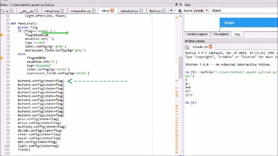This screenshot has height=156, width=278.
Task: Focus the Object input field
Action: click(x=250, y=10)
